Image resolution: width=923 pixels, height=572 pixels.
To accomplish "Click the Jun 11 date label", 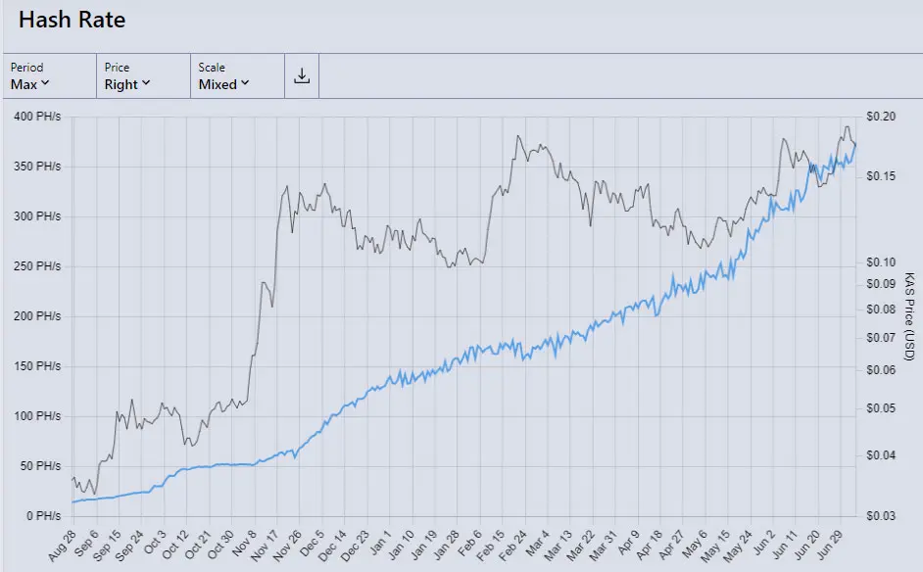I will [x=785, y=545].
